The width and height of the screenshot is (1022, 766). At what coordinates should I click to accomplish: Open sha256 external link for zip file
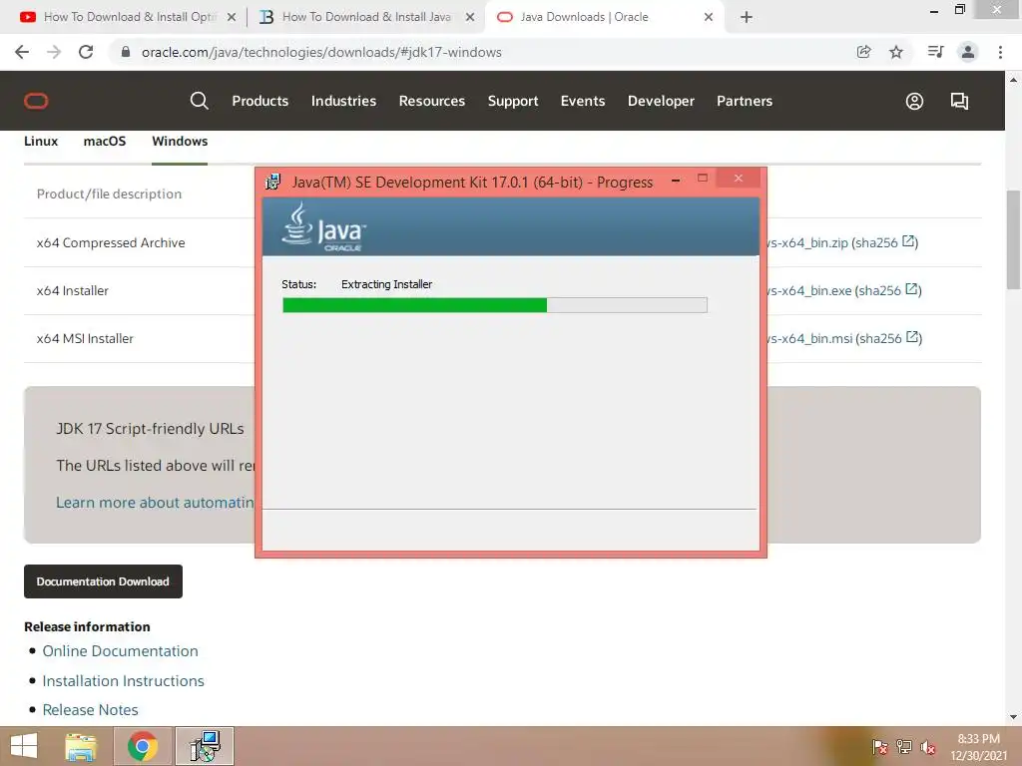pyautogui.click(x=908, y=241)
